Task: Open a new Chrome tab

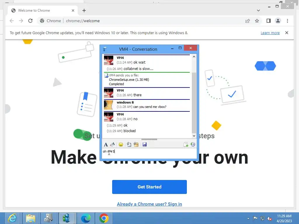Action: [84, 10]
